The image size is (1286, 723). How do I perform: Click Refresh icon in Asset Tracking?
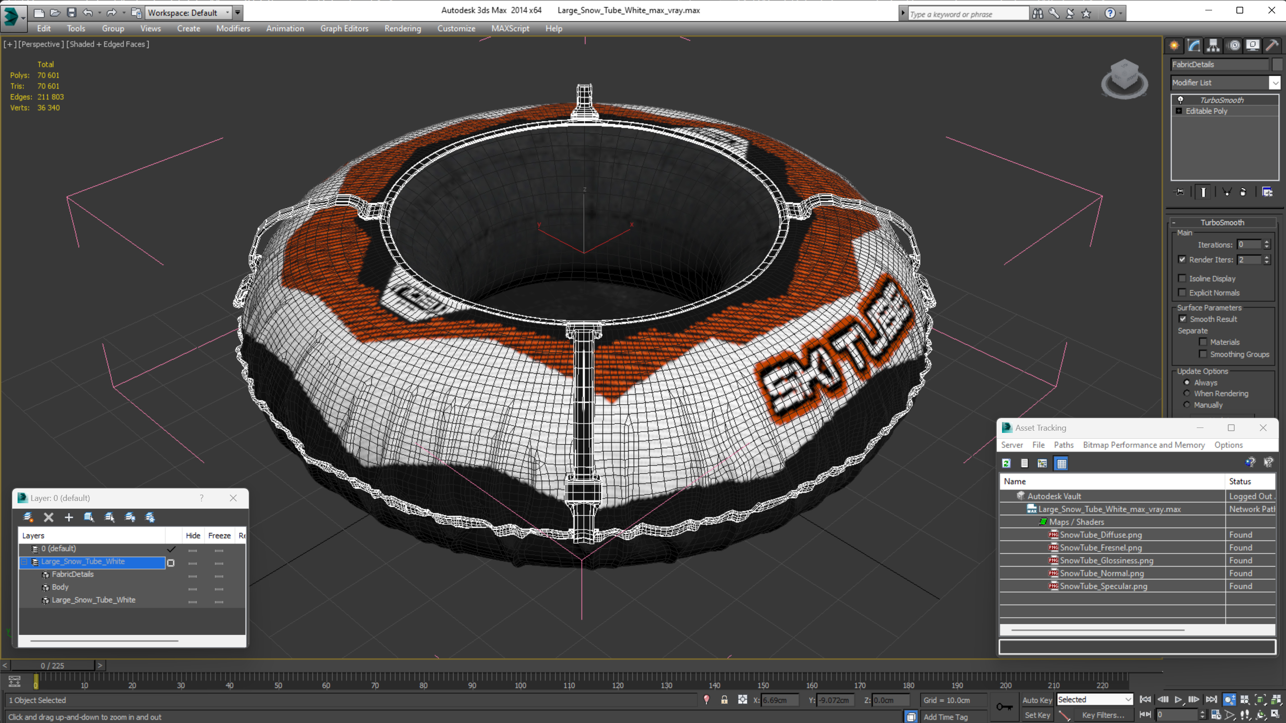point(1007,463)
